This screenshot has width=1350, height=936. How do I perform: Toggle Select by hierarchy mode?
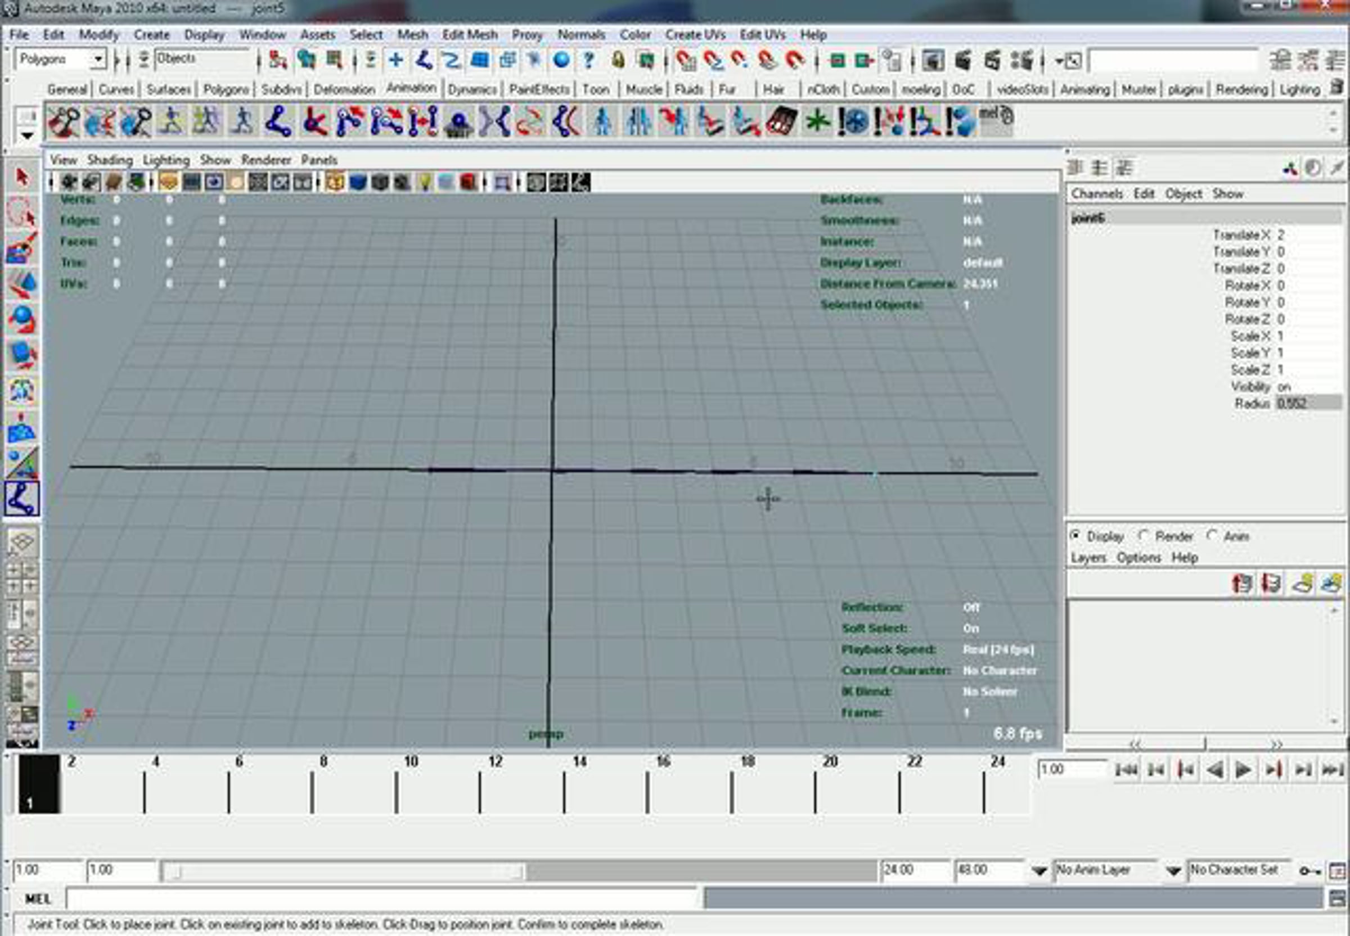coord(277,60)
